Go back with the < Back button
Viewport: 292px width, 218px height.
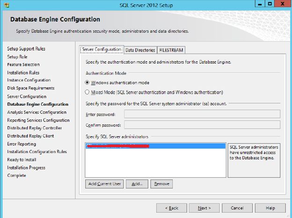172,208
